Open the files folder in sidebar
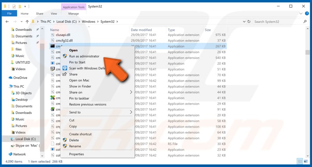Screen dimensions: 312x167 pyautogui.click(x=19, y=49)
